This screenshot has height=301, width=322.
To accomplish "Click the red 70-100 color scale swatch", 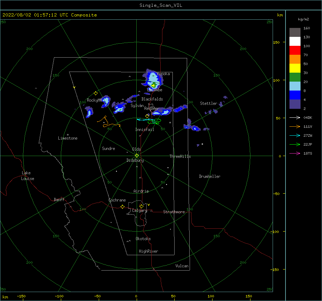I will 295,50.
